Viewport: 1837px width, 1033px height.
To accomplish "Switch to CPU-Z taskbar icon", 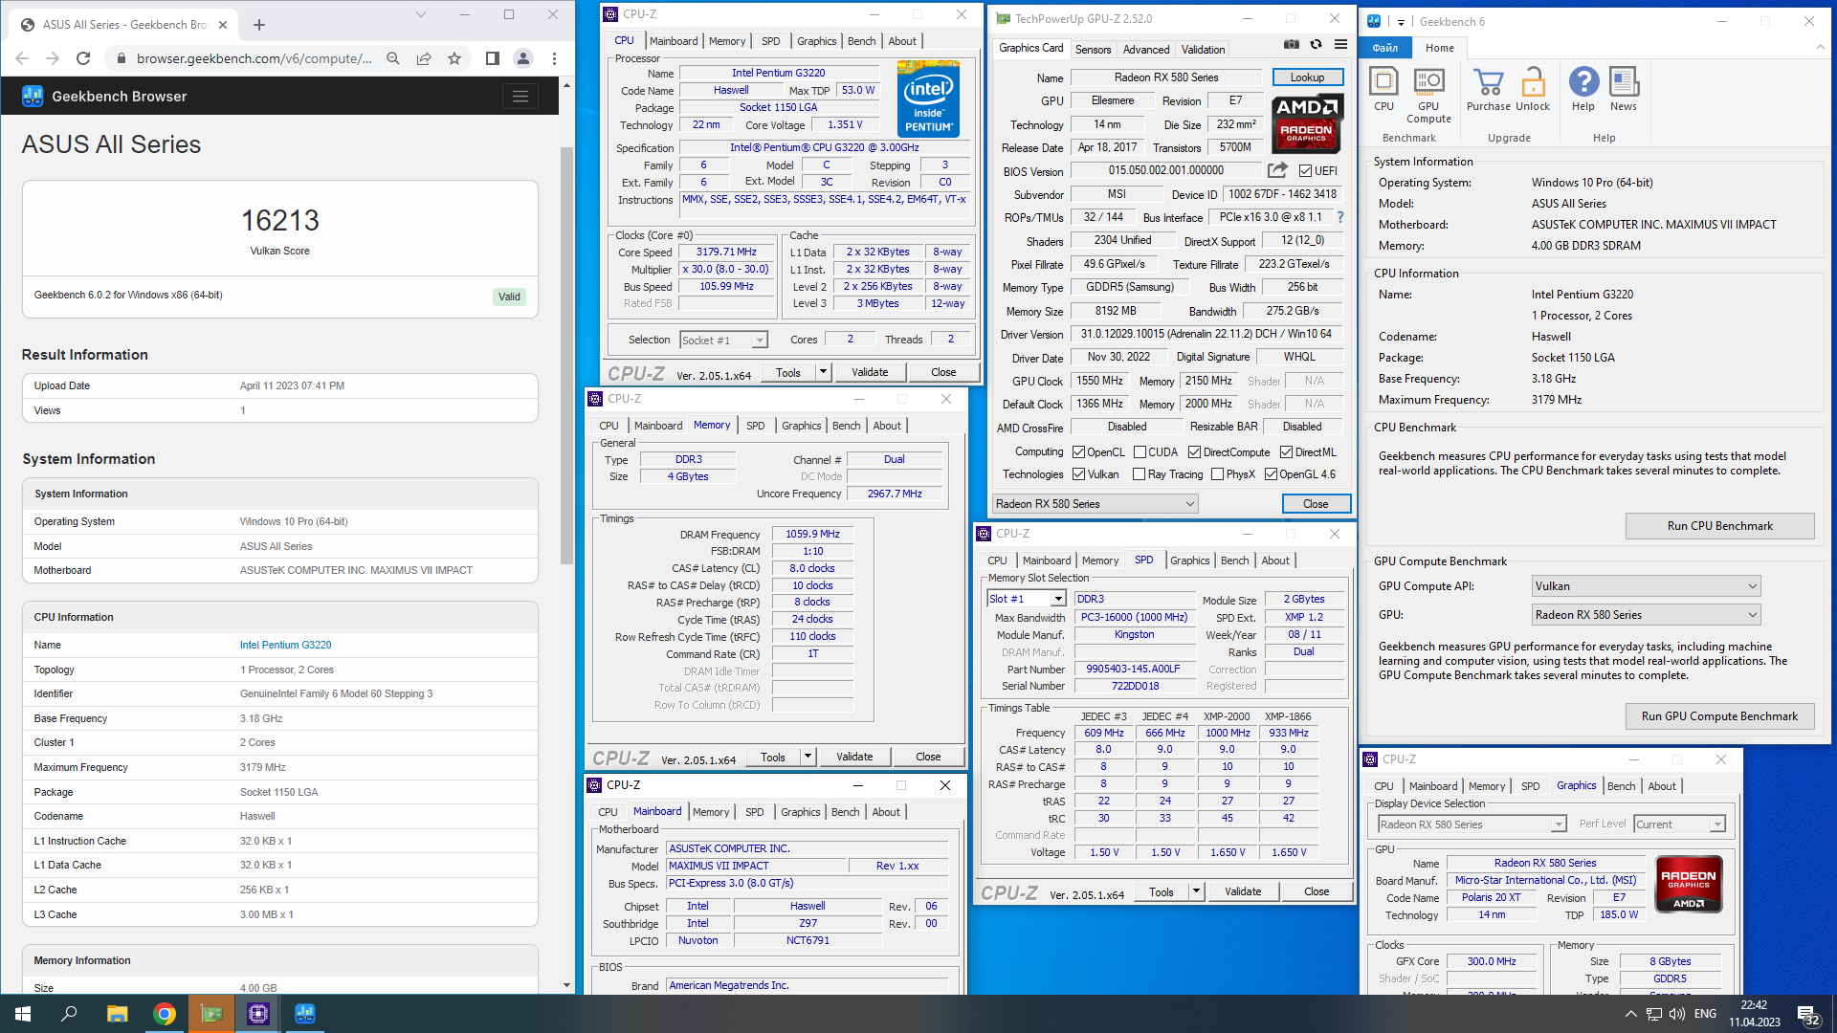I will 258,1014.
